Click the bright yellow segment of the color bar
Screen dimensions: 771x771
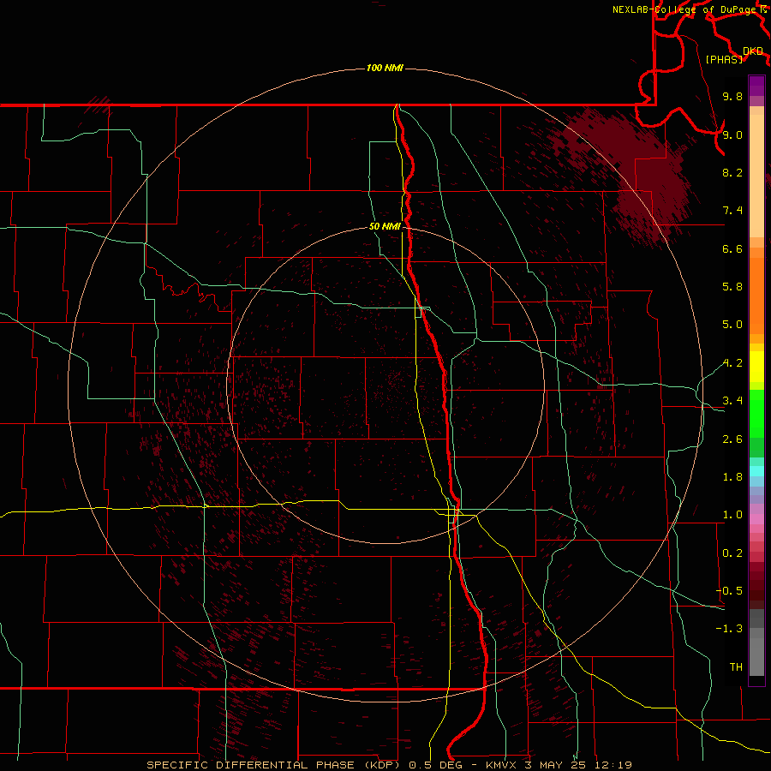[x=756, y=367]
